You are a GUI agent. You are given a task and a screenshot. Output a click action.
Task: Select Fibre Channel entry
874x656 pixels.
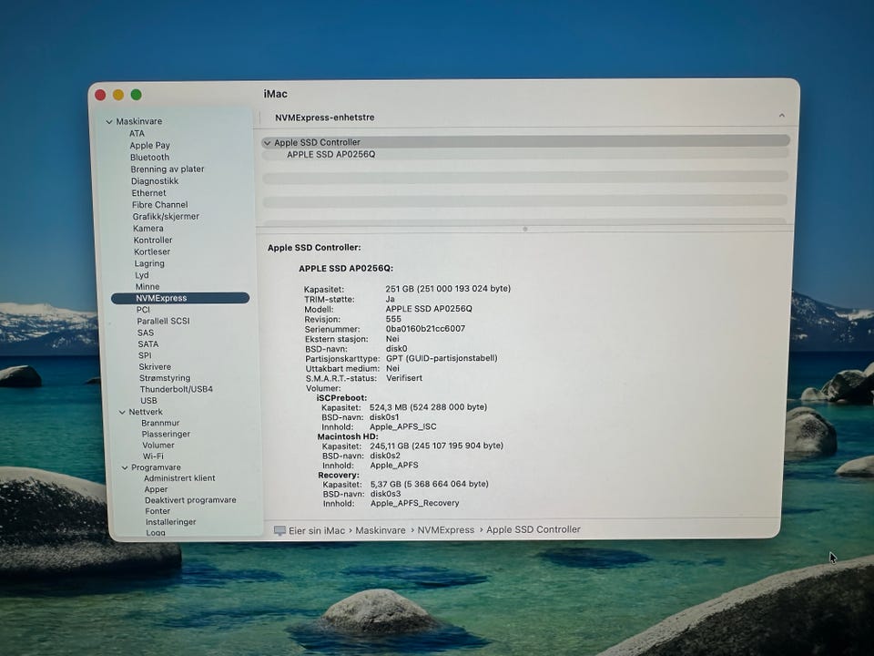click(159, 205)
